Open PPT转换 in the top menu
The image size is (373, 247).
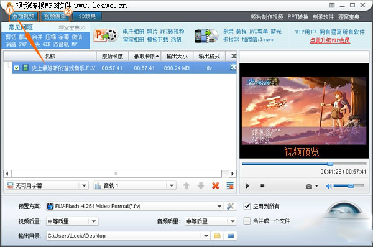pyautogui.click(x=298, y=17)
